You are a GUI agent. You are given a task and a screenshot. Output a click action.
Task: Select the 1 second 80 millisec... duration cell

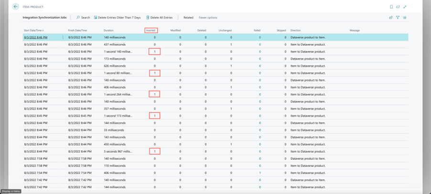[x=118, y=73]
